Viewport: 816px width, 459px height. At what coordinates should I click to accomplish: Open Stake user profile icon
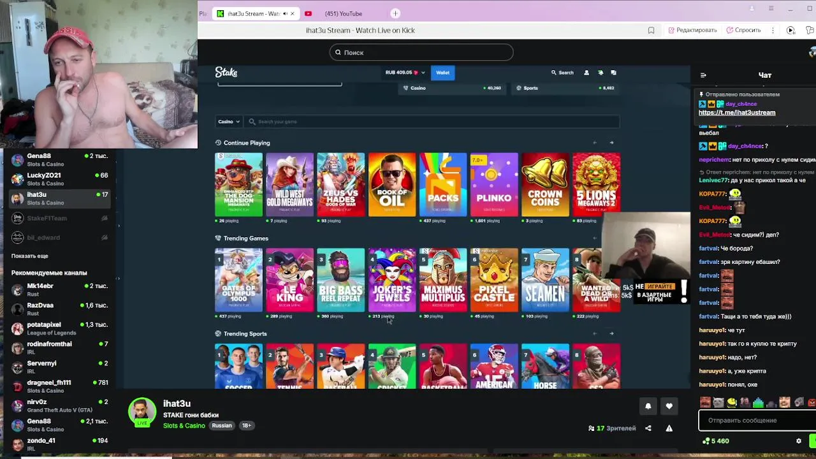point(586,73)
